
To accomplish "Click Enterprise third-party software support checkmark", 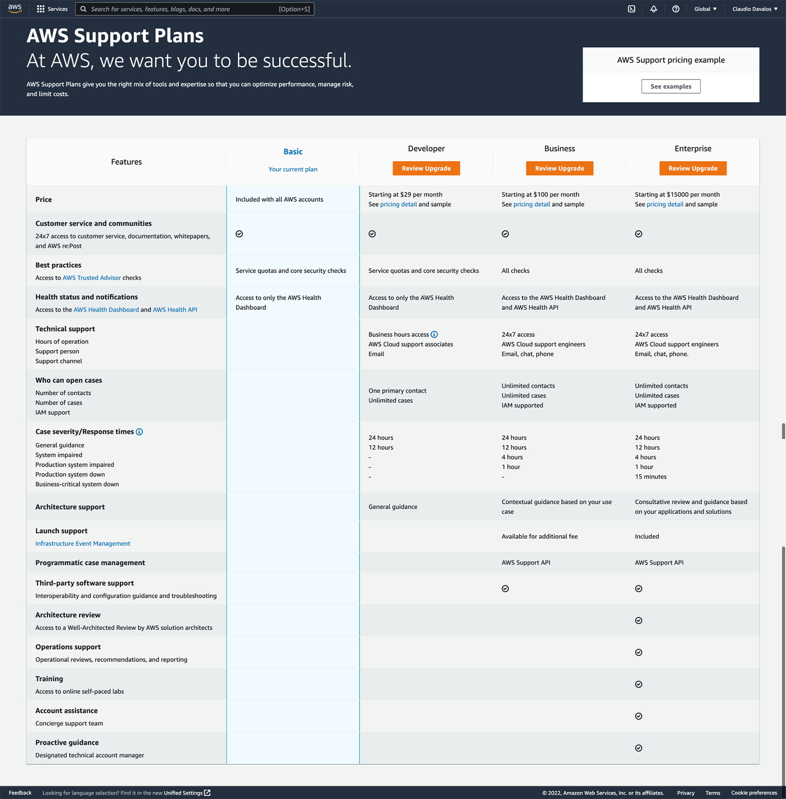I will [x=639, y=588].
